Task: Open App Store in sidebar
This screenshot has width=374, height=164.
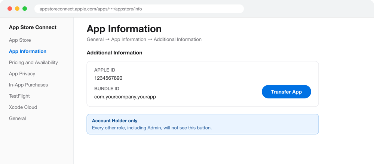Action: (x=20, y=40)
